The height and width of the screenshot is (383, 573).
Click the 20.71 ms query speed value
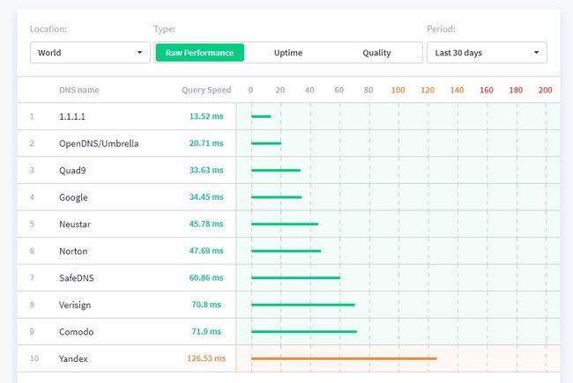[x=206, y=144]
